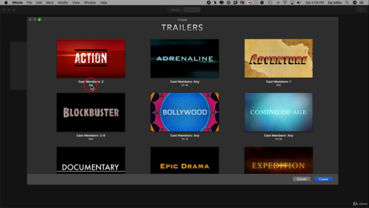This screenshot has height=208, width=369.
Task: Cancel the trailer creation dialog
Action: pos(302,179)
